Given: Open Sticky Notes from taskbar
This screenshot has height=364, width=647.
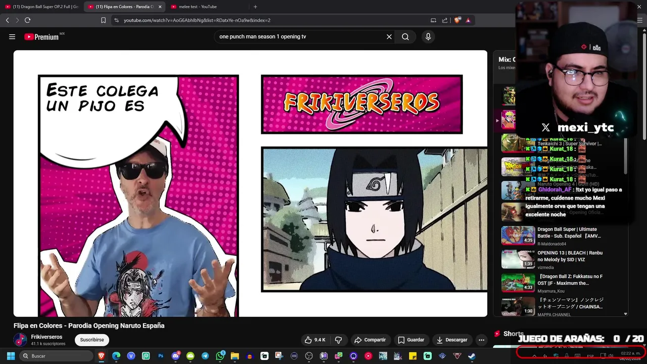Looking at the screenshot, I should pyautogui.click(x=412, y=356).
